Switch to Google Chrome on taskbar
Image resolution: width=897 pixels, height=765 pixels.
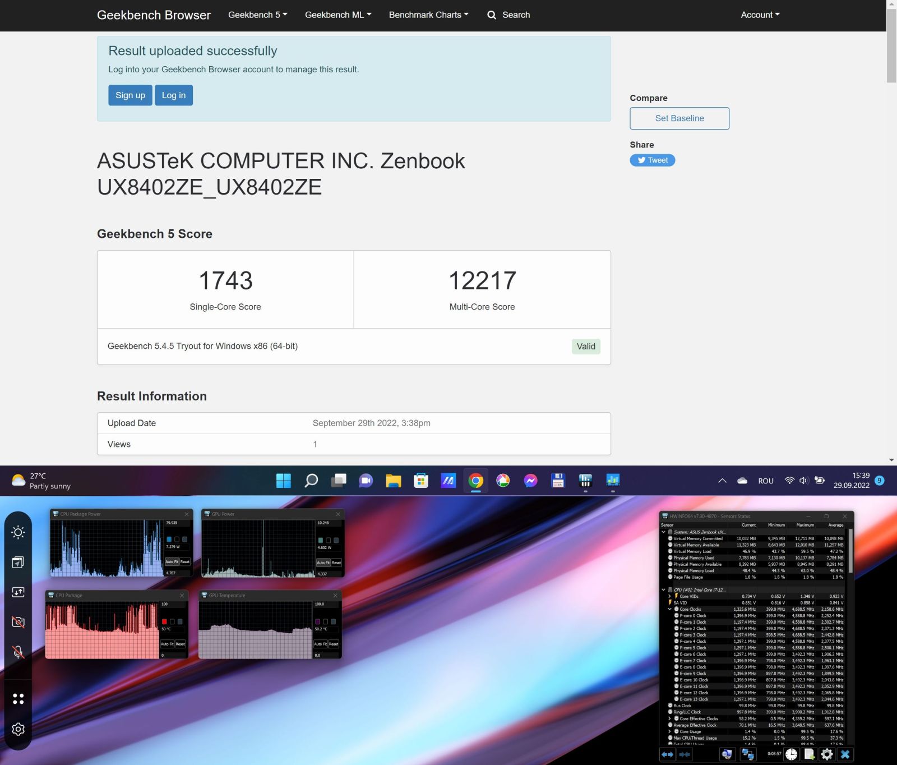click(x=476, y=481)
